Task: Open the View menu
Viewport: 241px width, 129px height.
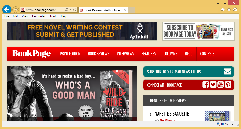Action: point(25,16)
